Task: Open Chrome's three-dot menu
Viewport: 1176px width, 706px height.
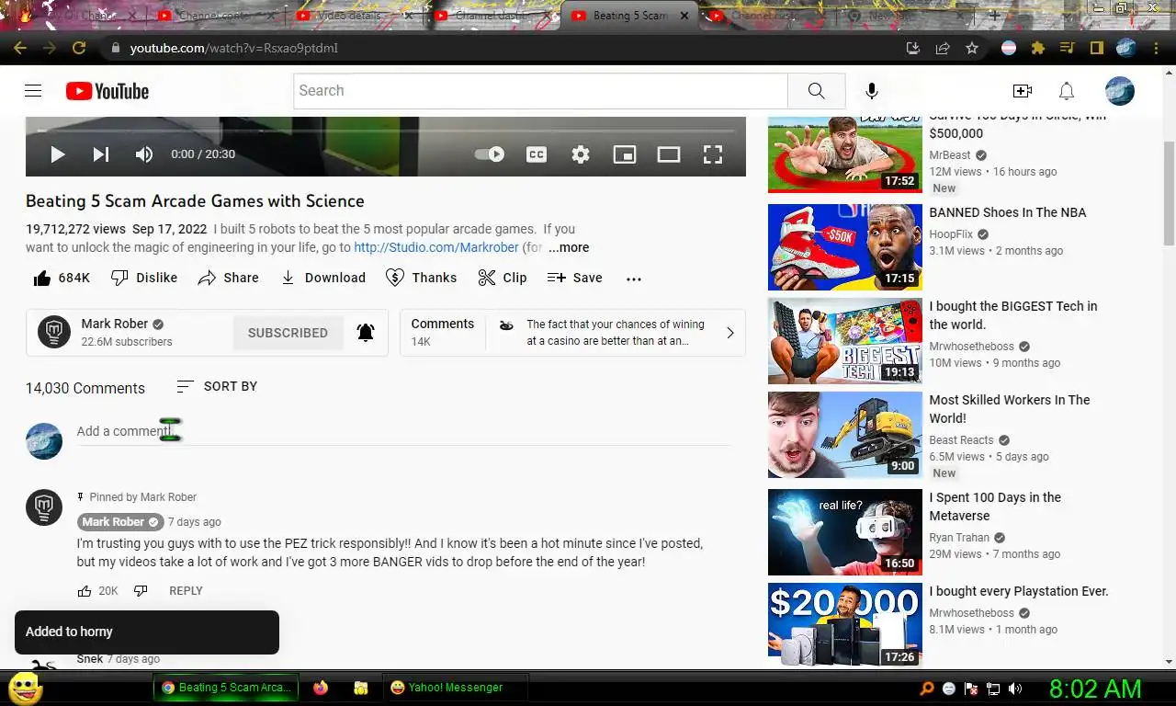Action: [1156, 48]
